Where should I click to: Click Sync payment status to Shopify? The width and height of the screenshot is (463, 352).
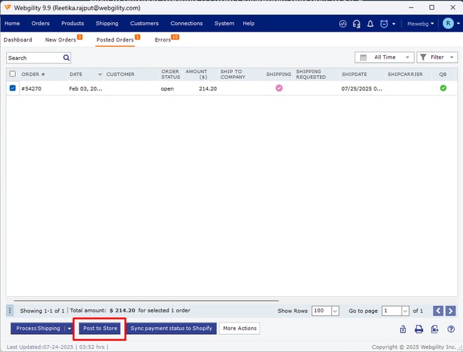point(171,329)
